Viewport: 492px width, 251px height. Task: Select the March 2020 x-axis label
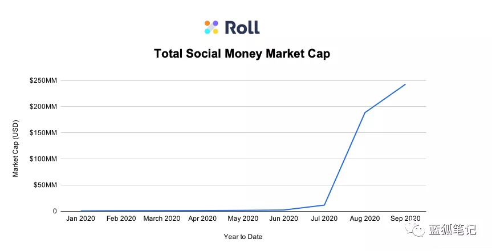(x=162, y=218)
